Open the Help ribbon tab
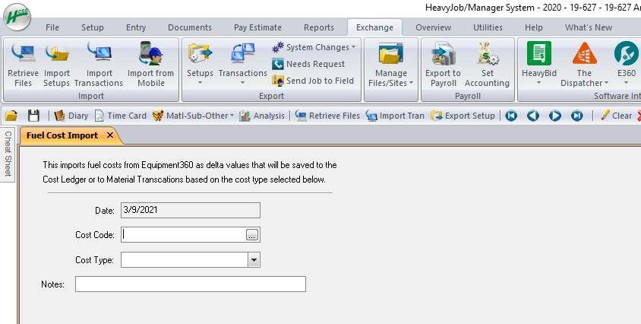The image size is (641, 324). tap(533, 27)
